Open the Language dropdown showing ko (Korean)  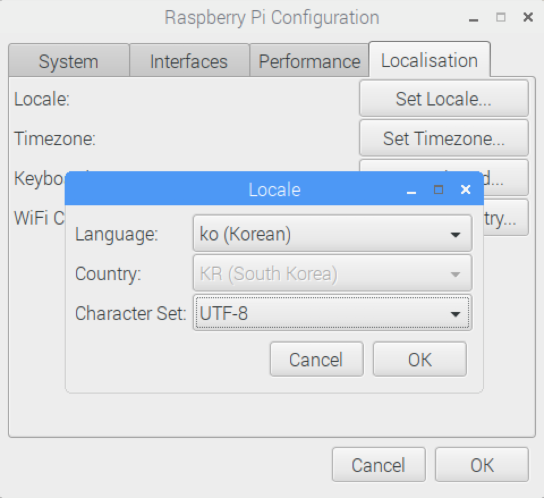pos(333,233)
